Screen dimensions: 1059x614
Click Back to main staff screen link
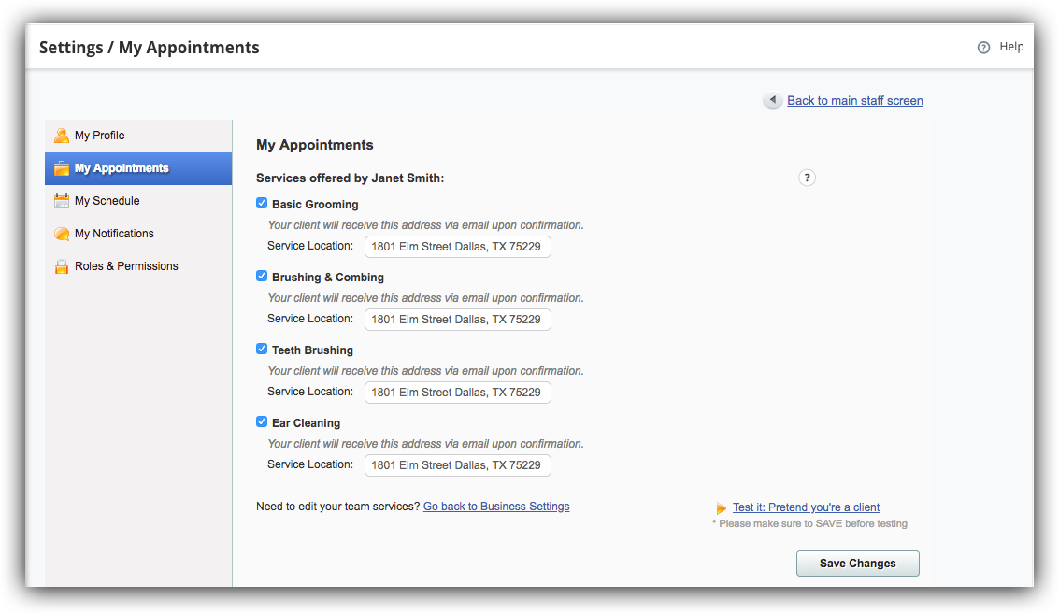pyautogui.click(x=855, y=101)
